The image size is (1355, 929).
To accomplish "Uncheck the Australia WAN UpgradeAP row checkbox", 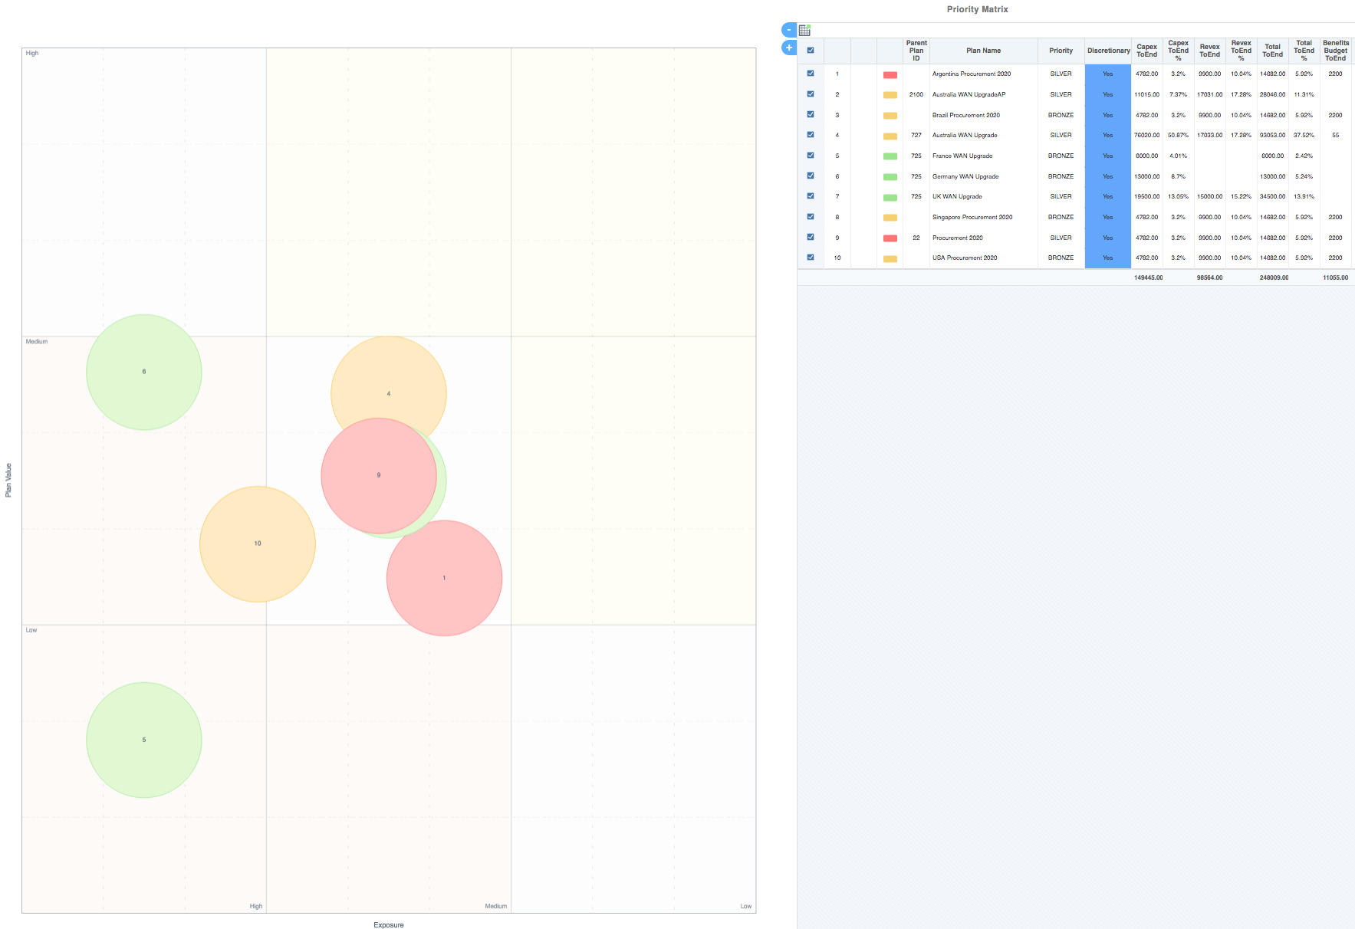I will [811, 94].
